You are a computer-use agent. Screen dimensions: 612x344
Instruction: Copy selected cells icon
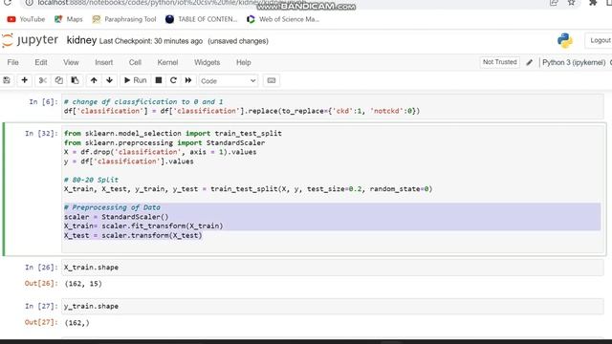click(58, 80)
